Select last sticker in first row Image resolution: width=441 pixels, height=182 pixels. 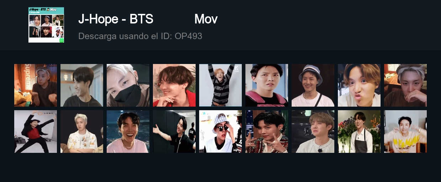coord(405,85)
